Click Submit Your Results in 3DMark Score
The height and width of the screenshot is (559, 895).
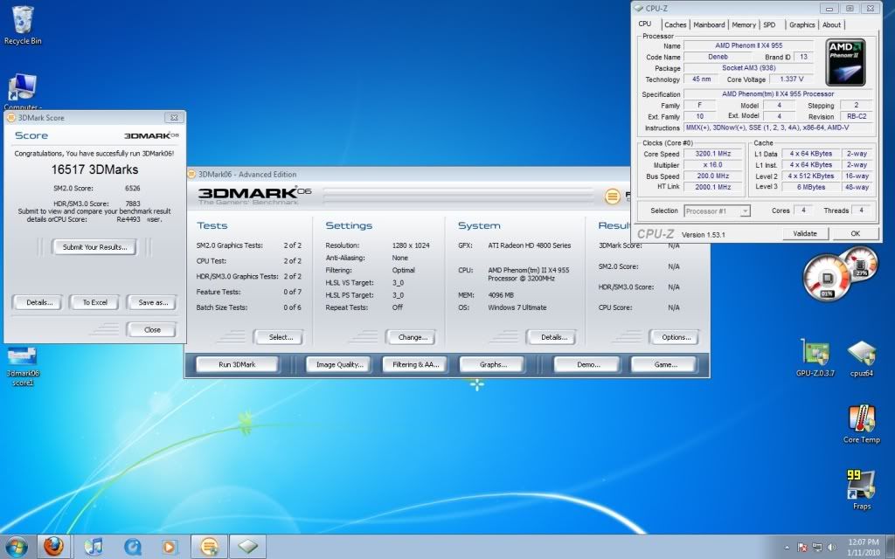pyautogui.click(x=94, y=247)
